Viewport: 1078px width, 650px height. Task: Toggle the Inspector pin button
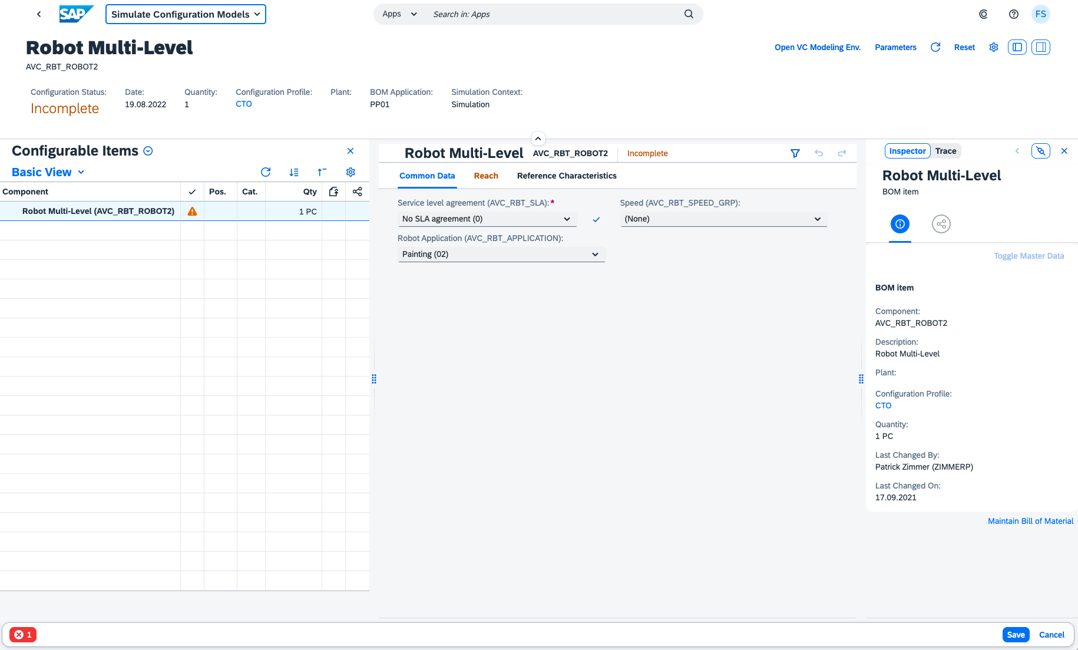(1041, 151)
